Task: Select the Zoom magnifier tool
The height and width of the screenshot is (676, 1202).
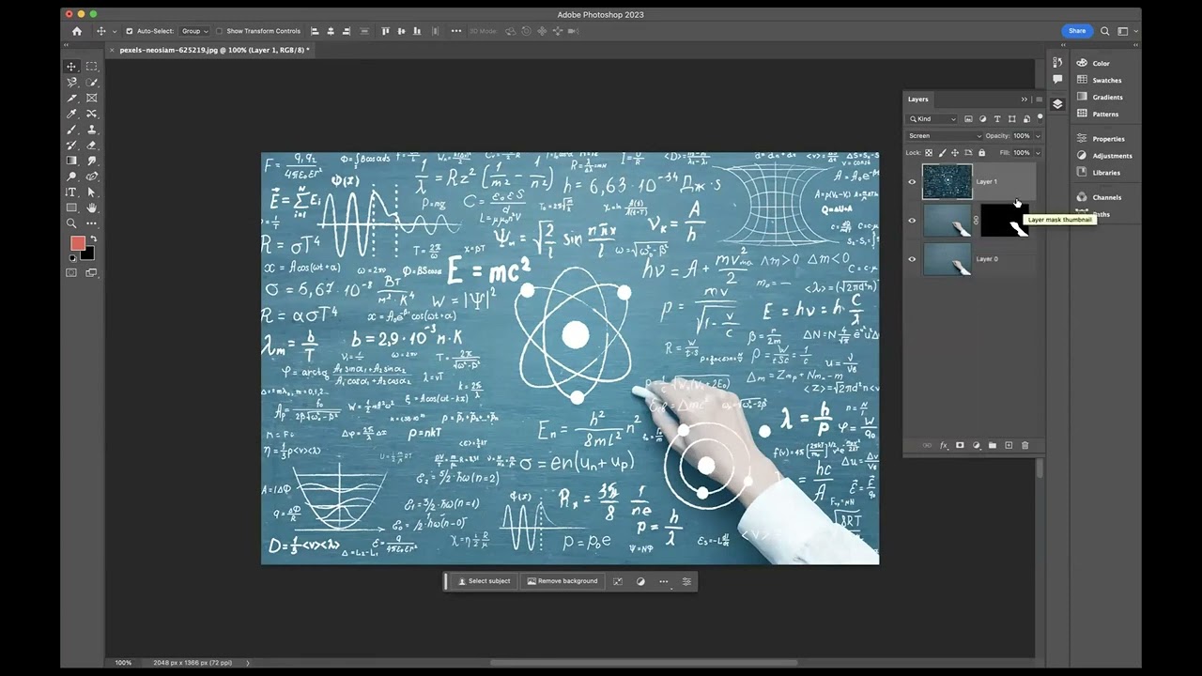Action: click(71, 223)
